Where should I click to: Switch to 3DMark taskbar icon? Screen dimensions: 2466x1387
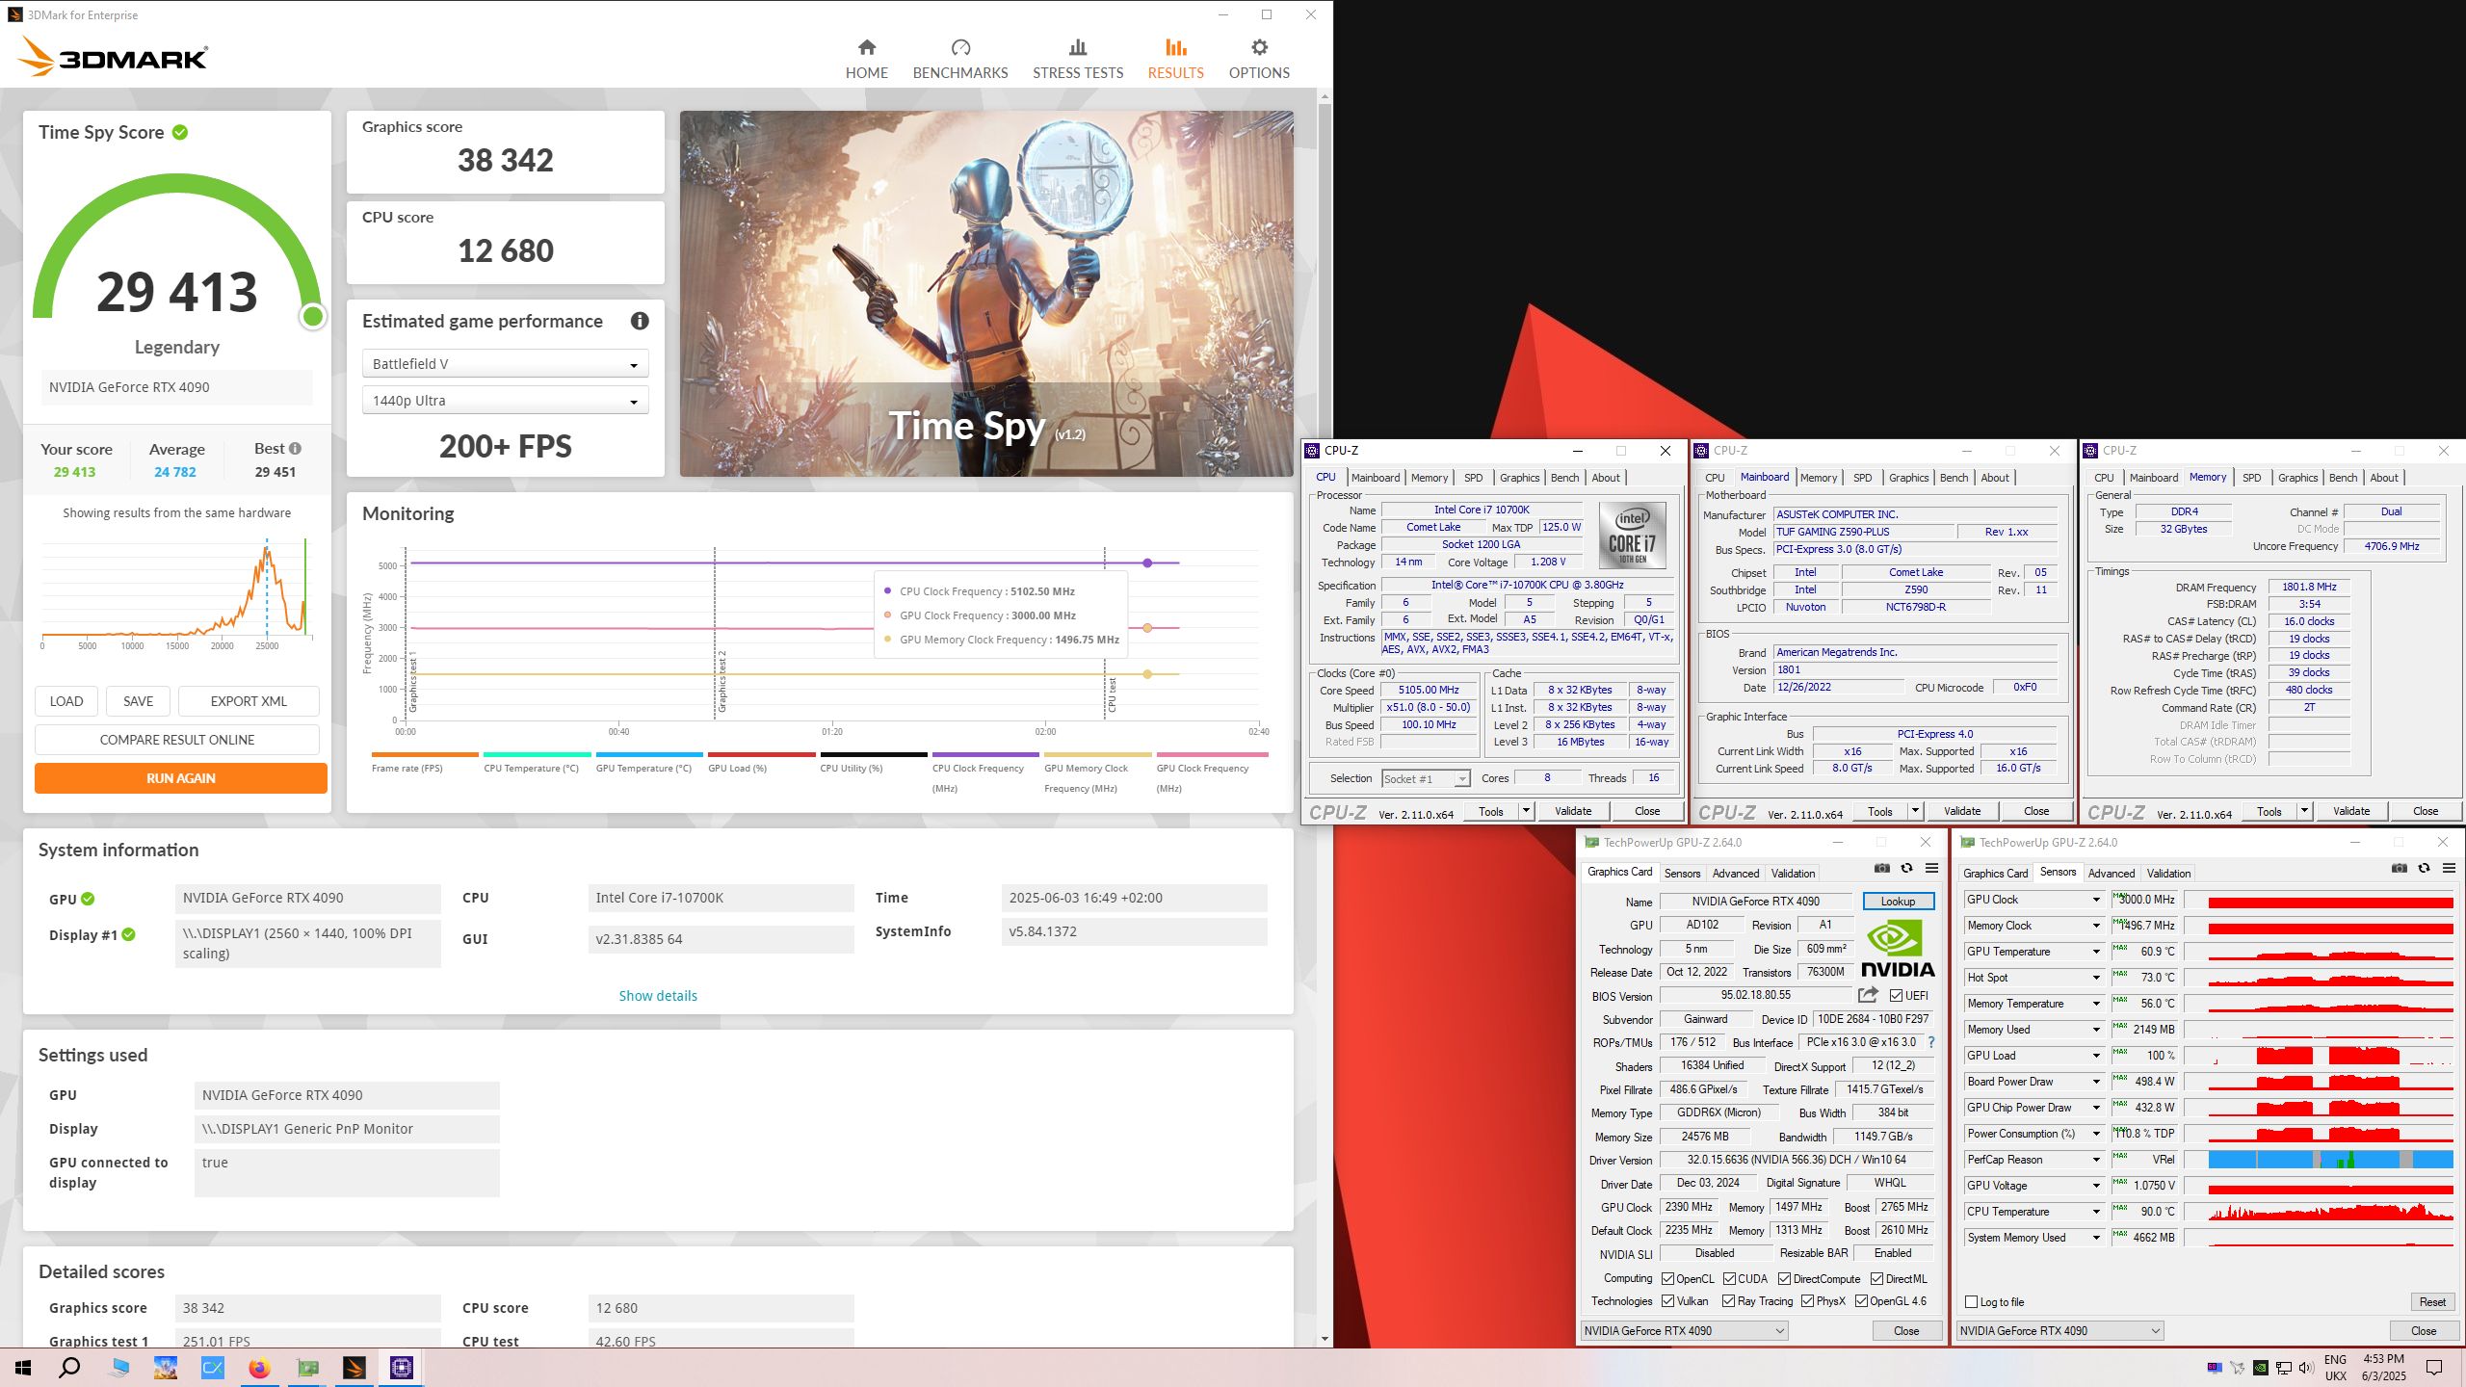pos(354,1368)
